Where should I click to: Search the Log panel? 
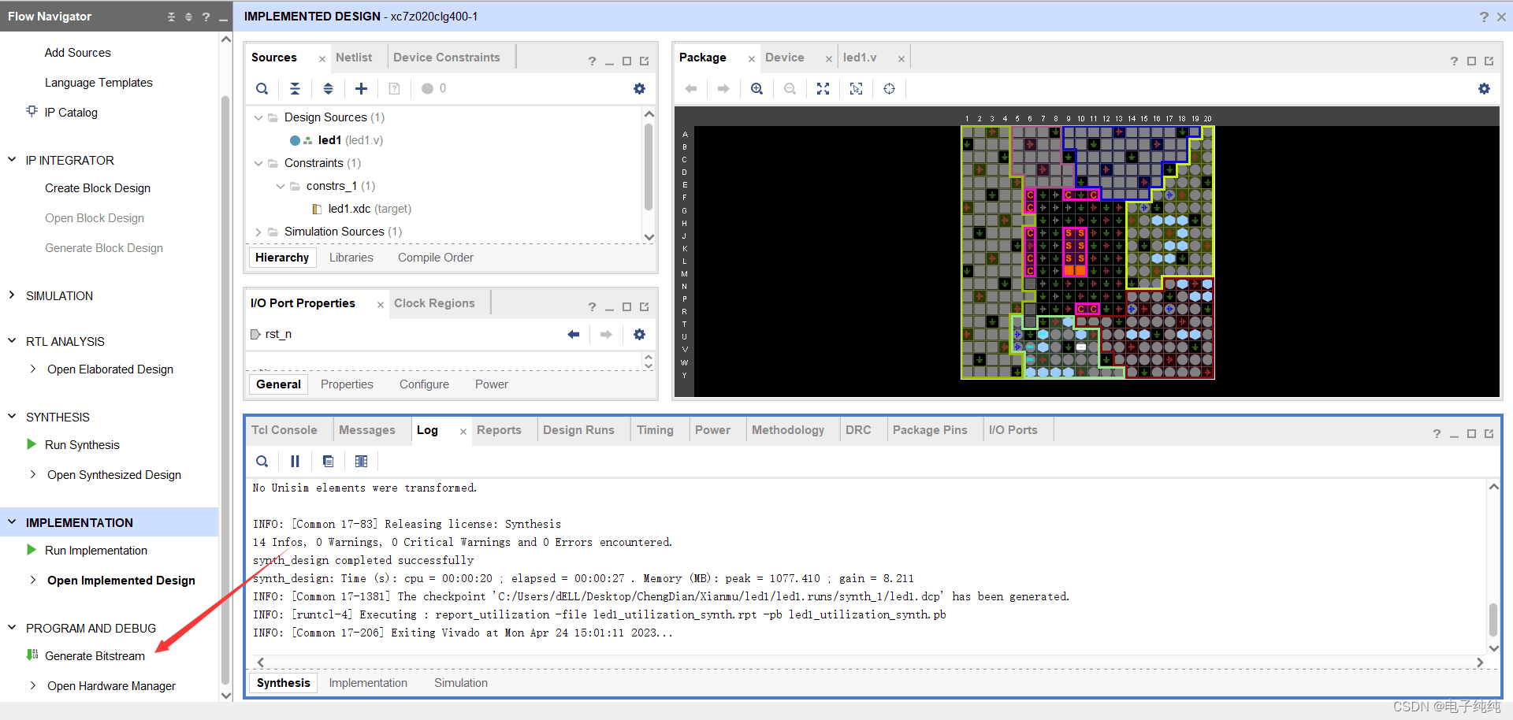coord(262,462)
